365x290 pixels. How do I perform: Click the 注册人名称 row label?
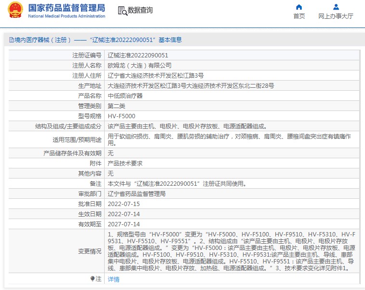click(87, 66)
